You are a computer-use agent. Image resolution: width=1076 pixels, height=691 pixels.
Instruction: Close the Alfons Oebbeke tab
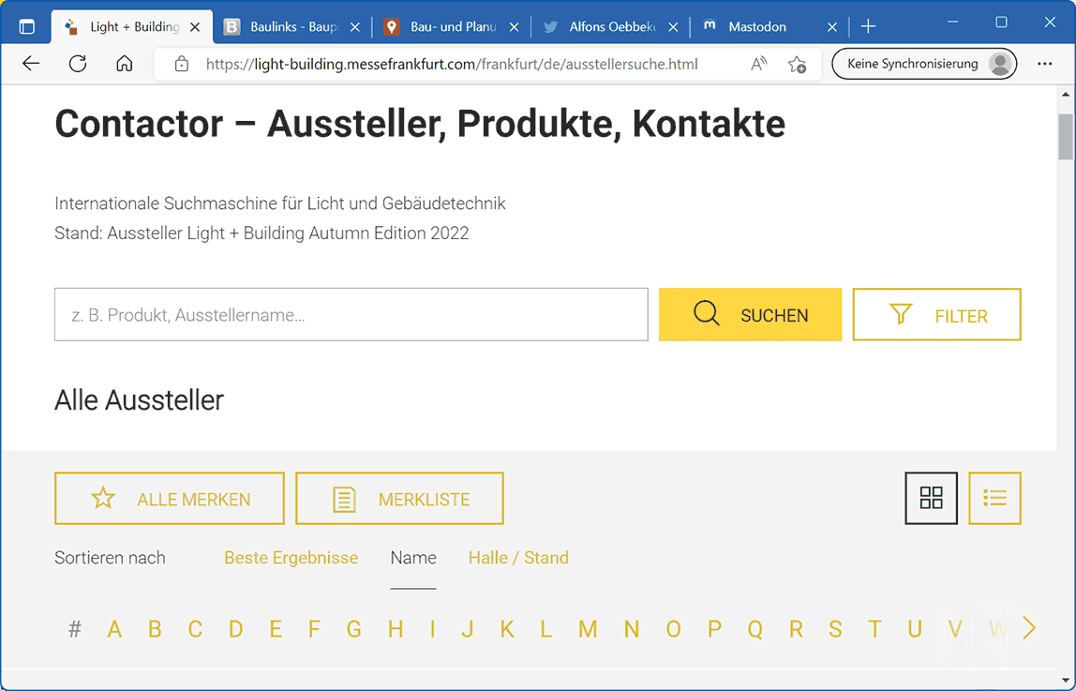(673, 27)
